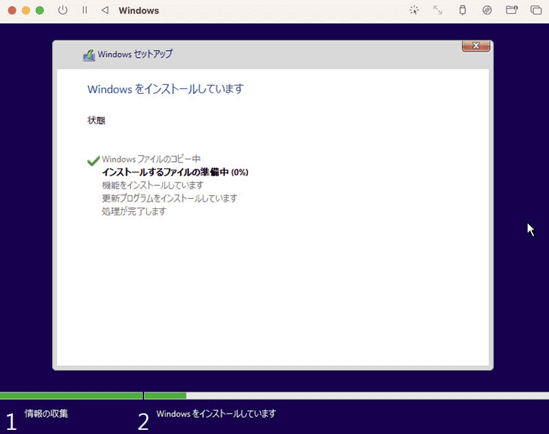Viewport: 549px width, 434px height.
Task: Click the restart triangle icon in toolbar
Action: 105,10
